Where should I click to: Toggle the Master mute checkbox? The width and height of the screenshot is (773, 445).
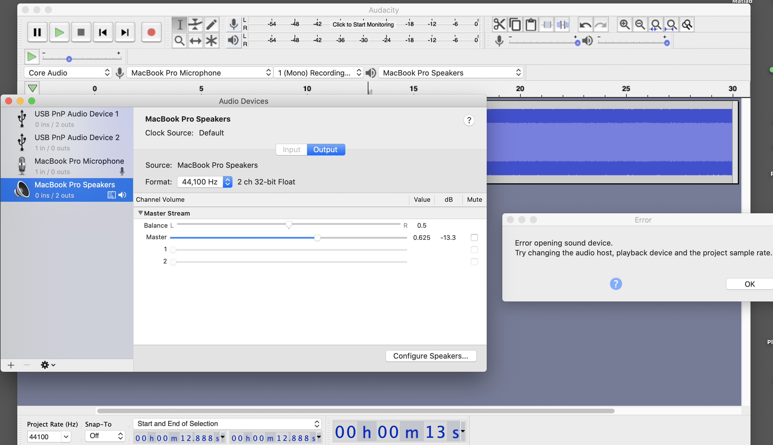474,237
